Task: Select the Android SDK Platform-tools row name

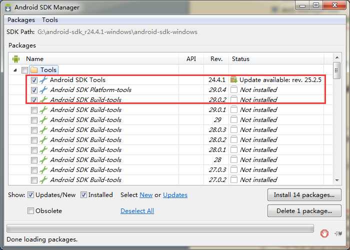Action: (90, 90)
